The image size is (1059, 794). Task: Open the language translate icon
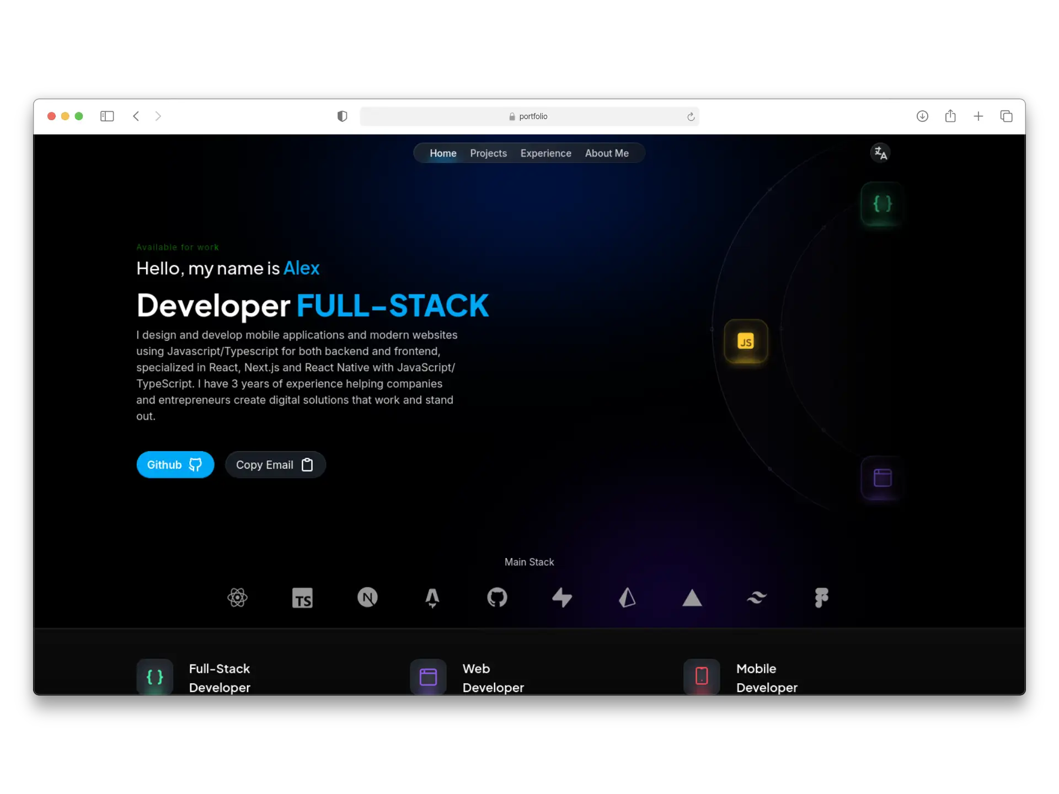[x=880, y=153]
